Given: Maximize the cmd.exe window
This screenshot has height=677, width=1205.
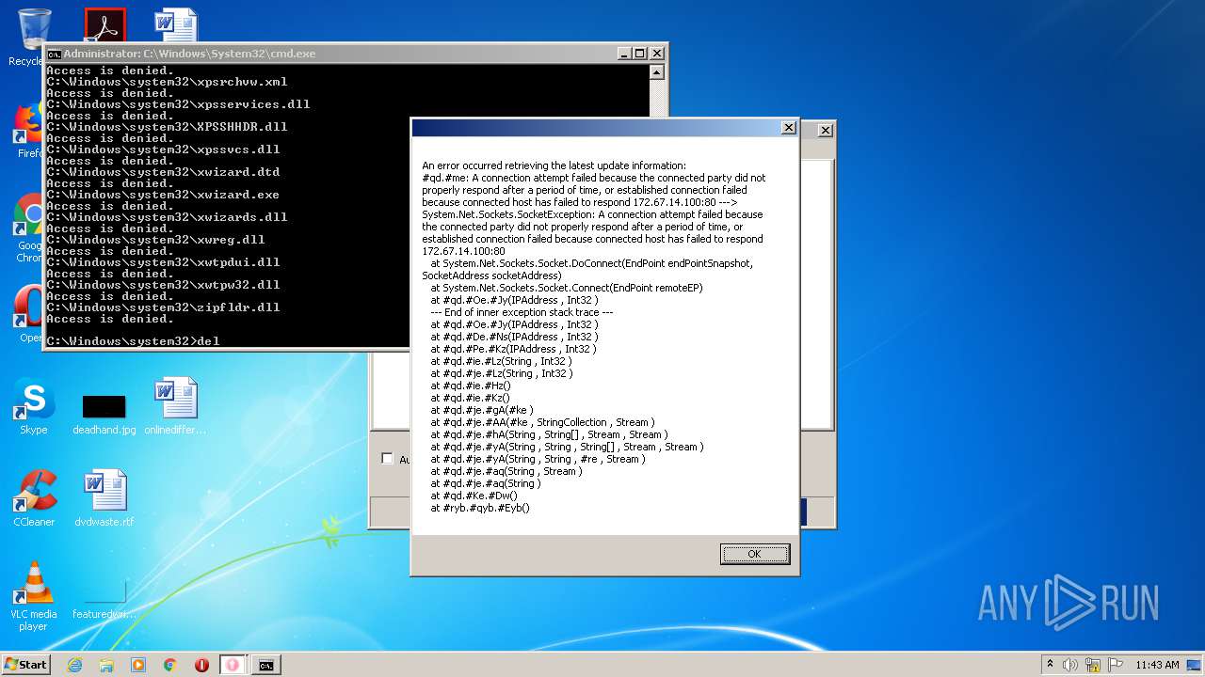Looking at the screenshot, I should coord(640,54).
